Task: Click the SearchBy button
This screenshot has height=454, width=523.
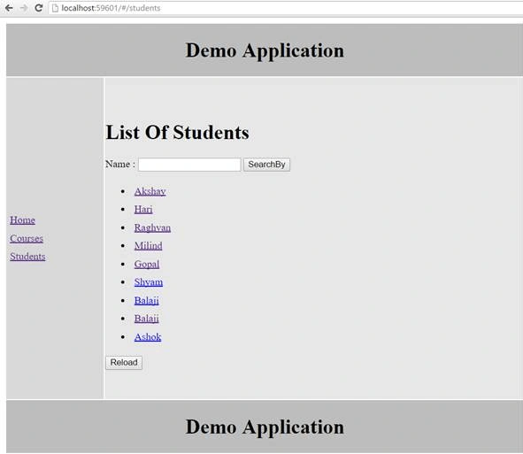Action: [266, 165]
